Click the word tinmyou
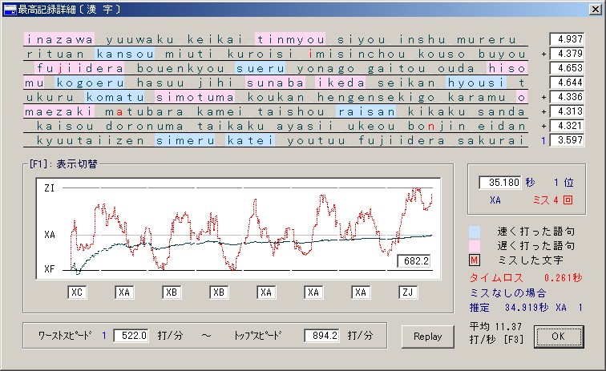The image size is (606, 371). tap(290, 39)
